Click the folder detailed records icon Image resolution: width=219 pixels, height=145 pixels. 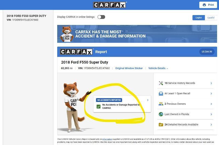161,124
